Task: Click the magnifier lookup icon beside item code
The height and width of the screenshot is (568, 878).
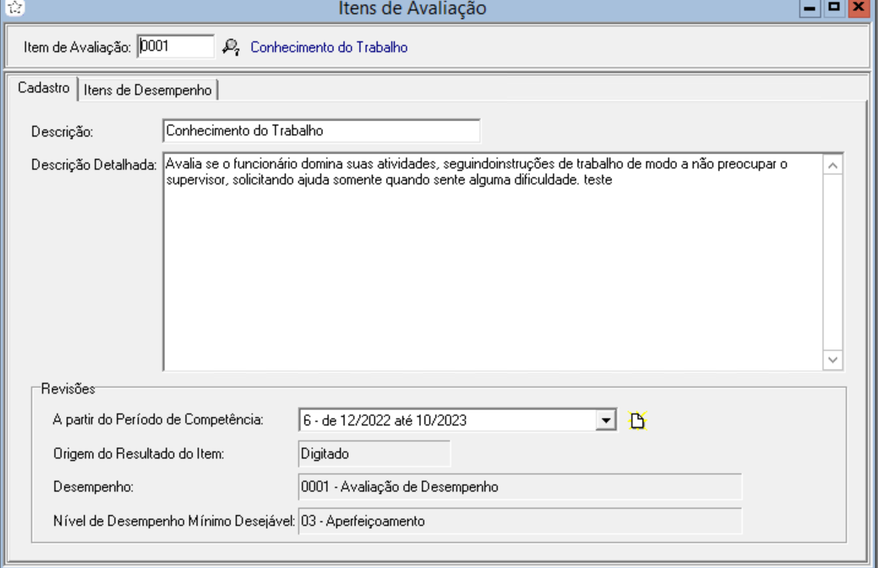Action: (x=231, y=47)
